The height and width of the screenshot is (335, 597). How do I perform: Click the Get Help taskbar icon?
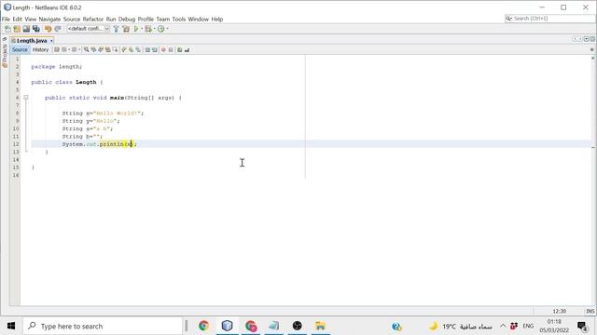click(x=396, y=326)
